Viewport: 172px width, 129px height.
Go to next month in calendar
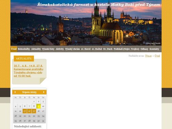tap(44, 92)
